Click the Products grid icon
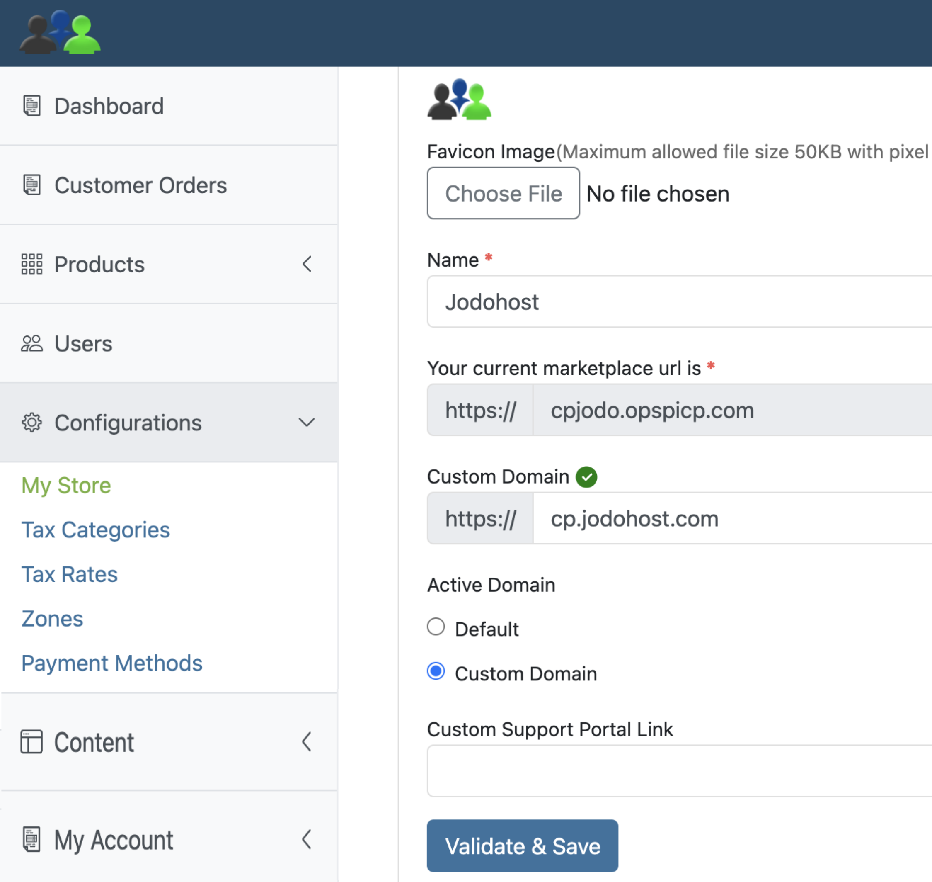Viewport: 932px width, 882px height. tap(32, 264)
